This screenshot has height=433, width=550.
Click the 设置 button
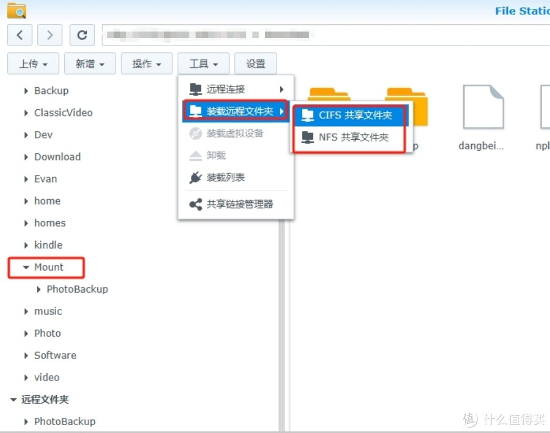[x=256, y=64]
